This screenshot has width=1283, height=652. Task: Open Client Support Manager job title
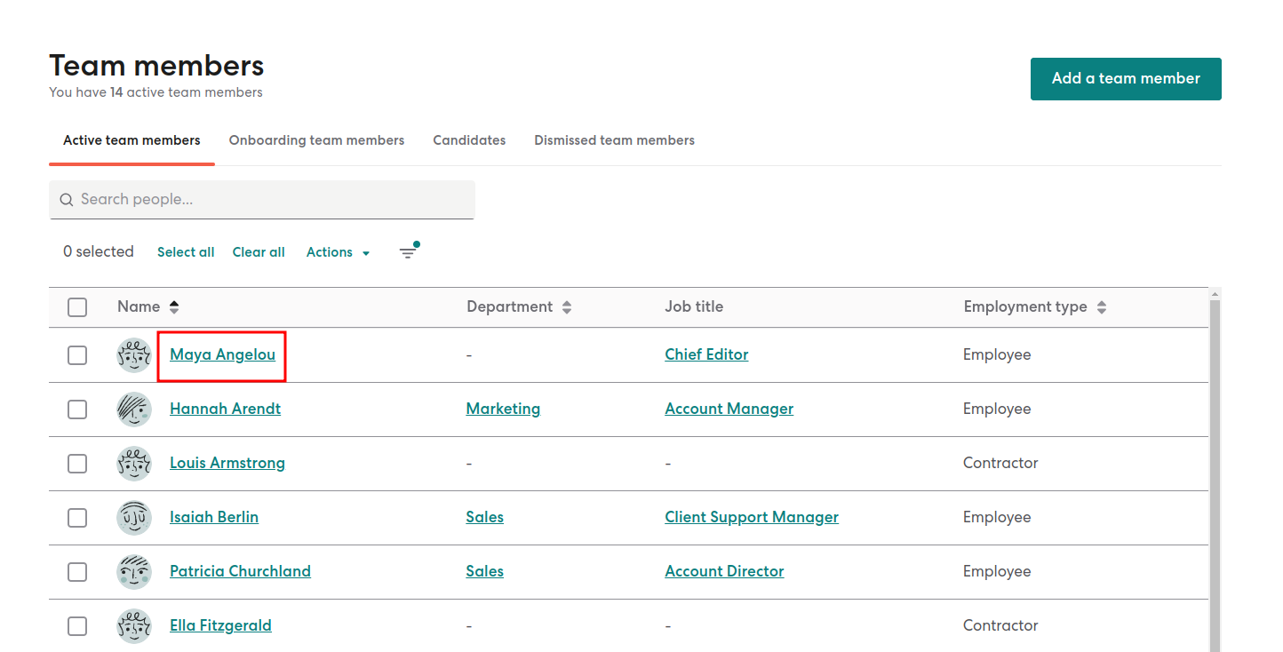[x=752, y=517]
